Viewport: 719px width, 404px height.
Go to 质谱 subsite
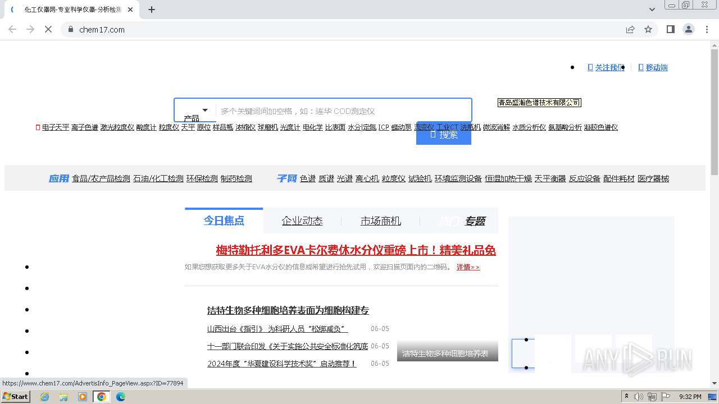coord(326,178)
